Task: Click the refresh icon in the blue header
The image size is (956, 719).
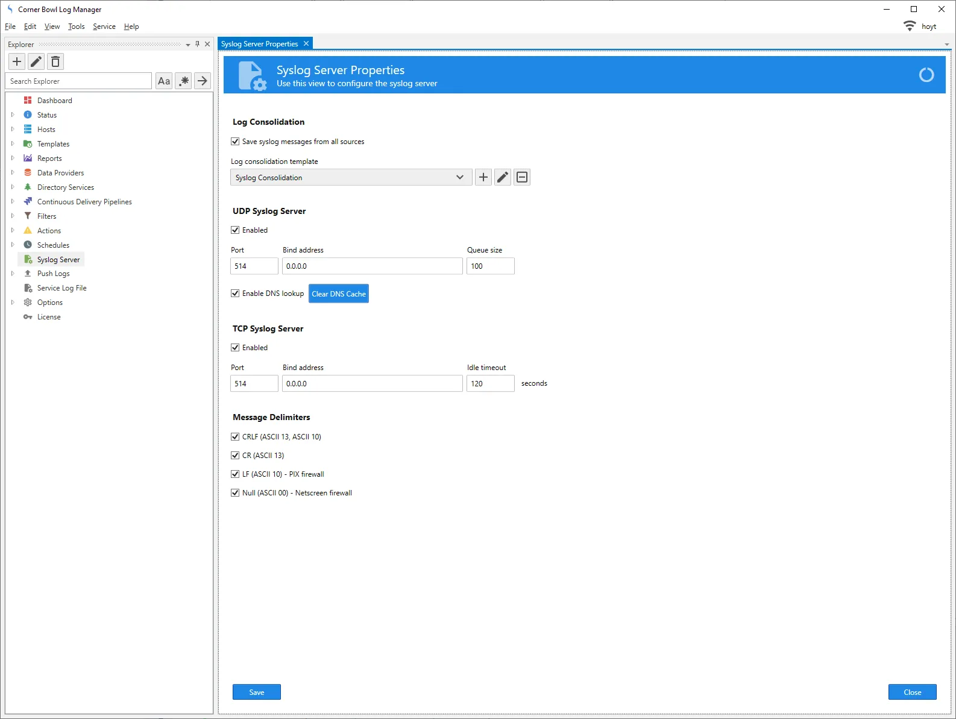Action: [926, 75]
